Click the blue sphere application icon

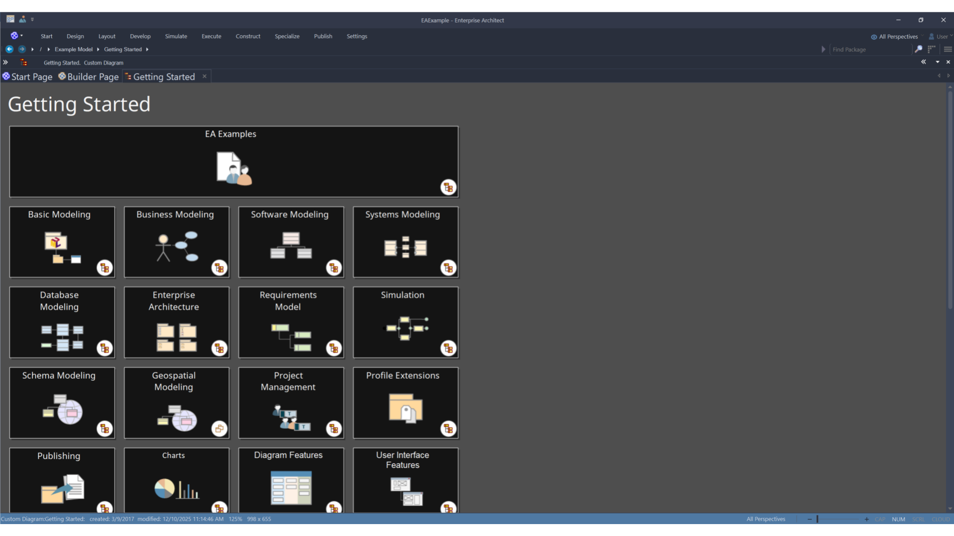click(14, 35)
